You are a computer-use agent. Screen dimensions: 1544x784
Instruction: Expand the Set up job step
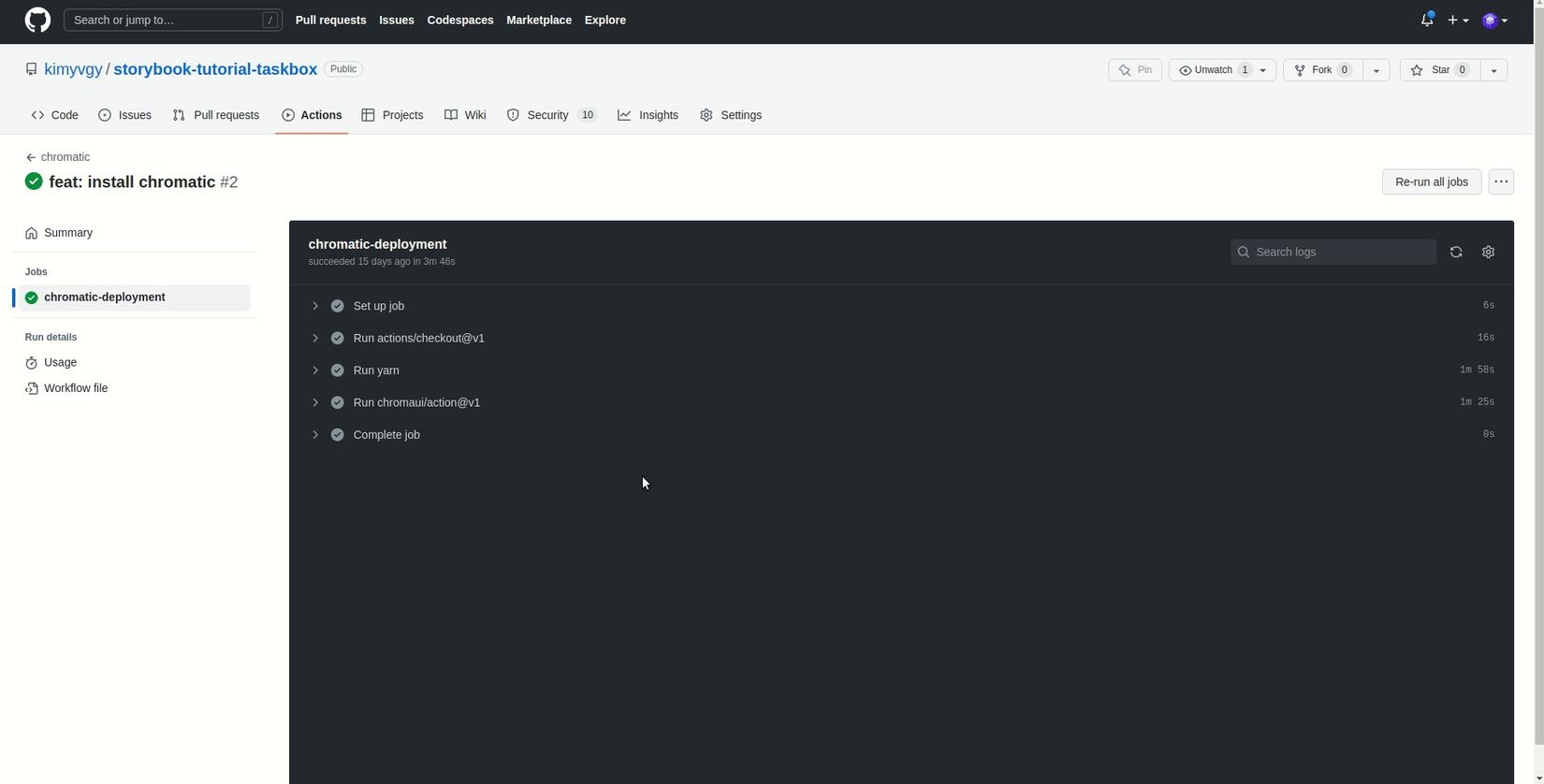pyautogui.click(x=315, y=306)
